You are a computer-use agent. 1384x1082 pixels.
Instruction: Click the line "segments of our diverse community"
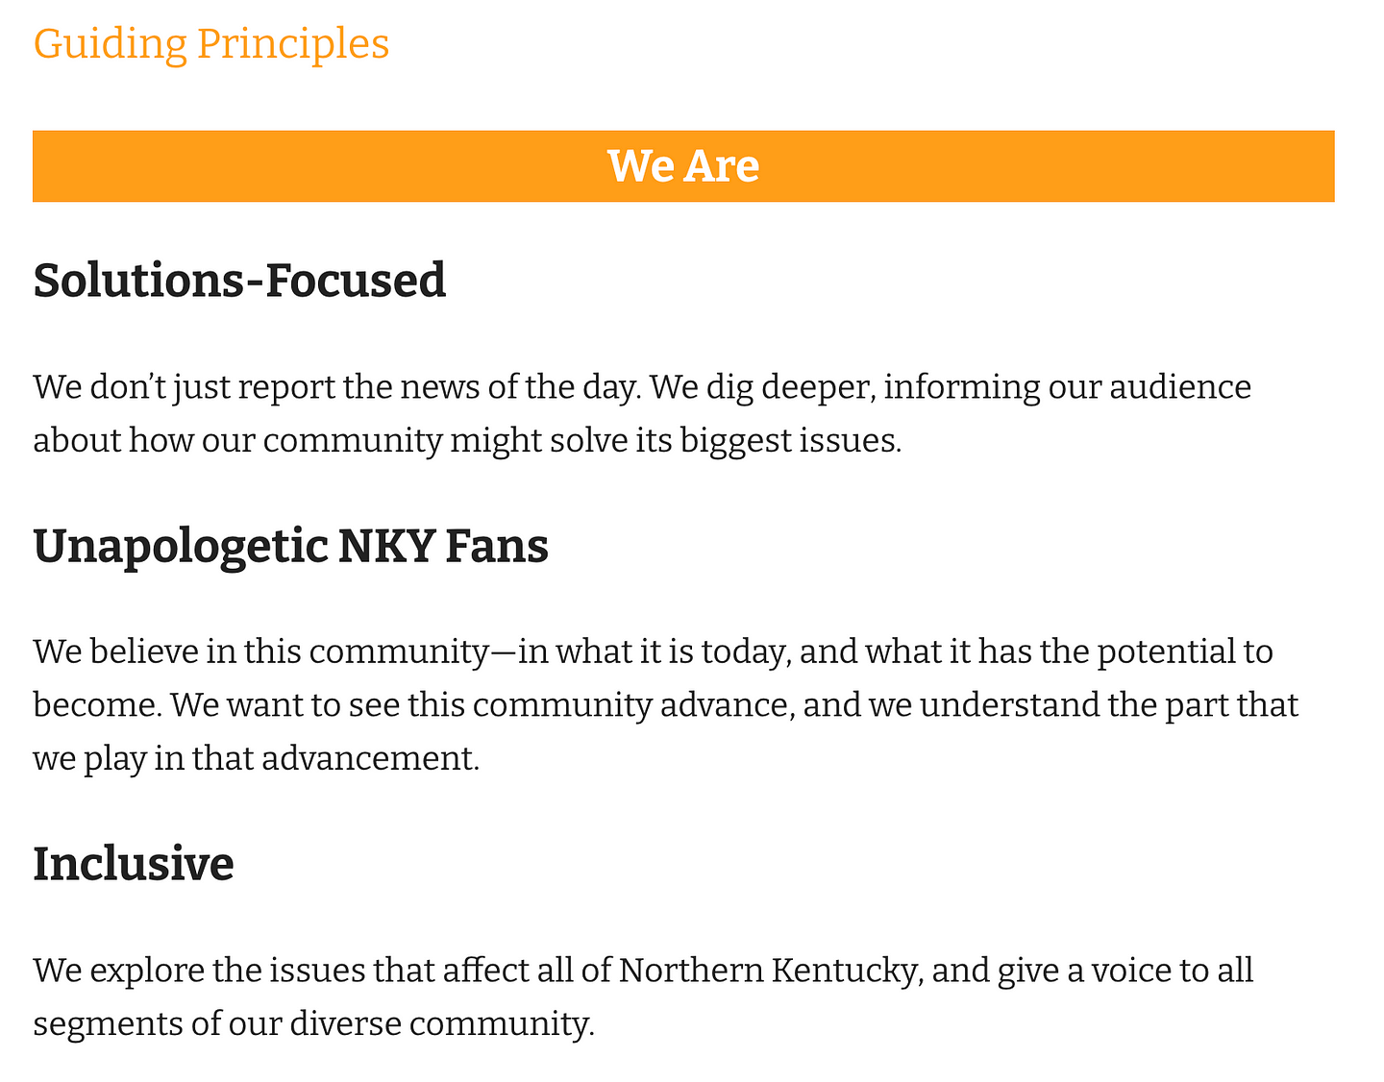point(312,1022)
